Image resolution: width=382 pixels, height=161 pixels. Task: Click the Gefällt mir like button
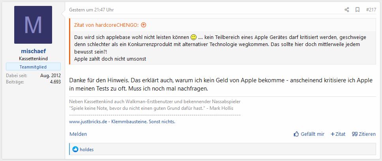coord(309,134)
